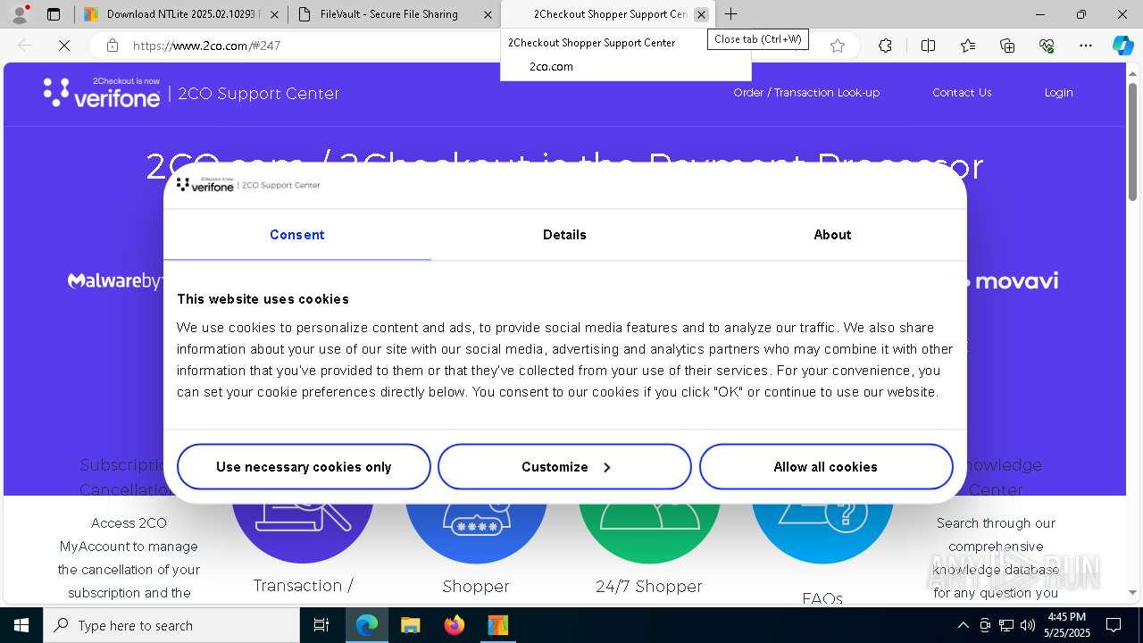
Task: Open Firefox from the taskbar
Action: coord(455,625)
